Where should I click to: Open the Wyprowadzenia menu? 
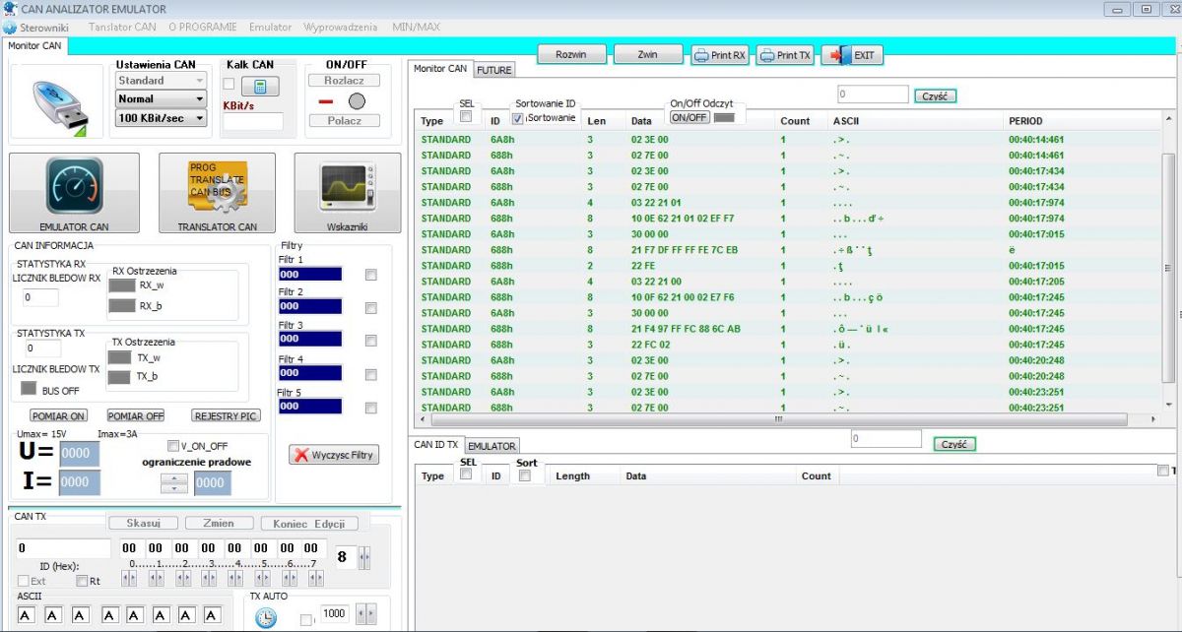click(x=342, y=28)
